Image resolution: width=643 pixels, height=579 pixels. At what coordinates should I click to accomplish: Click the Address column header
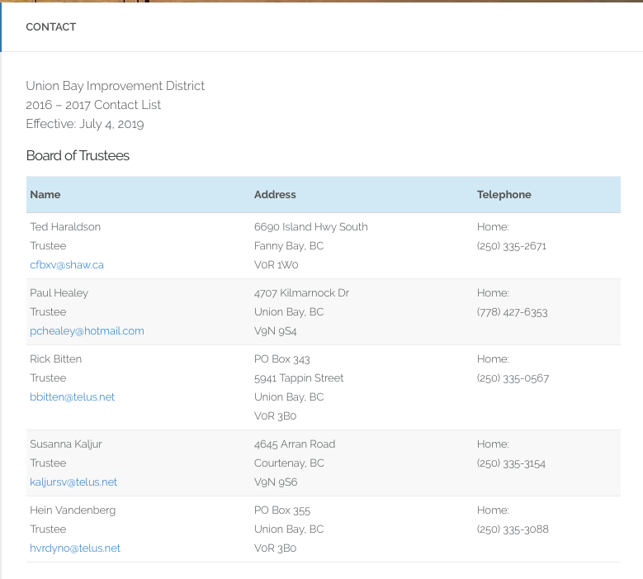[275, 195]
